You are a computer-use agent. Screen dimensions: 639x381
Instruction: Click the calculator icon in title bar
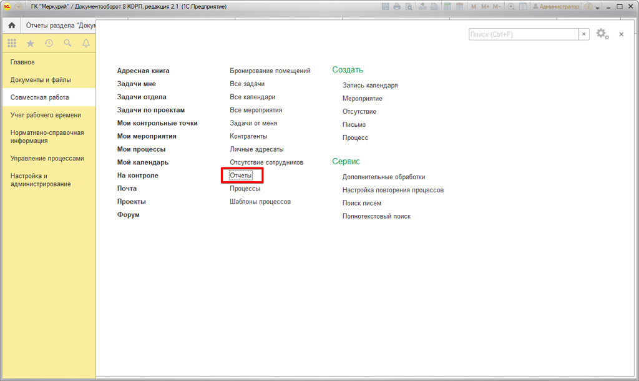point(447,6)
